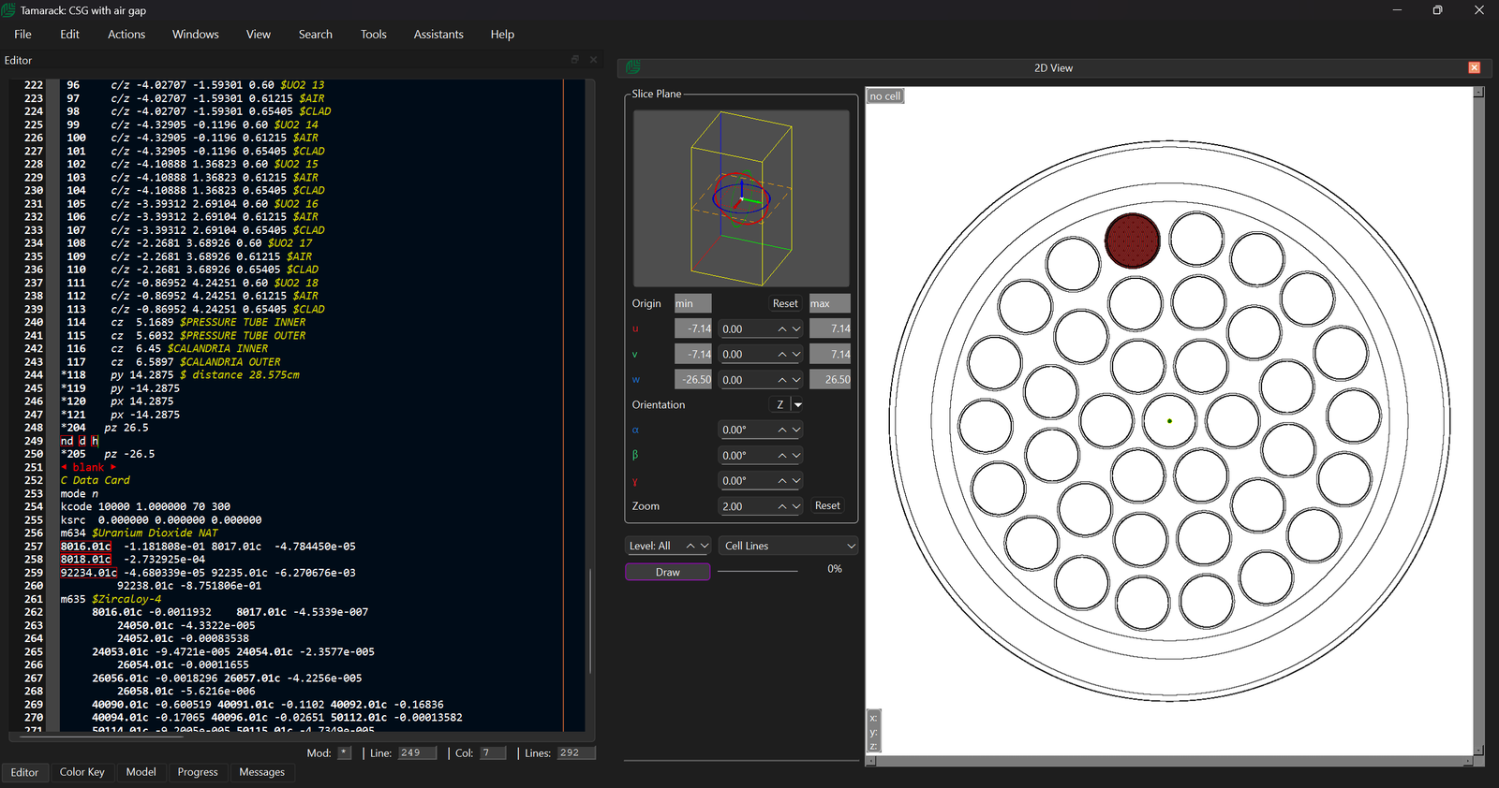
Task: Decrease the beta angle with the down arrow
Action: 796,456
